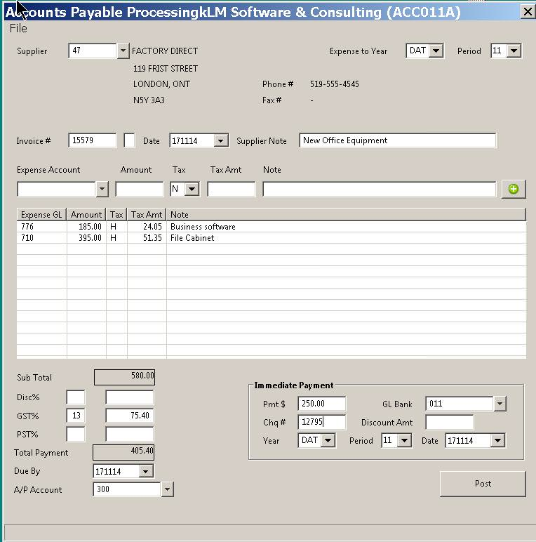Click the Tax Amt column header in grid
This screenshot has height=542, width=536.
(x=147, y=215)
